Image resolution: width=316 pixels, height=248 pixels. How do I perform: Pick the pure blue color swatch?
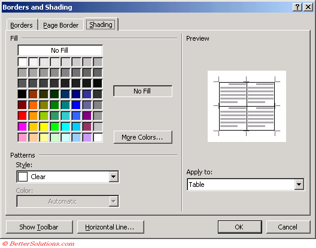pyautogui.click(x=76, y=105)
